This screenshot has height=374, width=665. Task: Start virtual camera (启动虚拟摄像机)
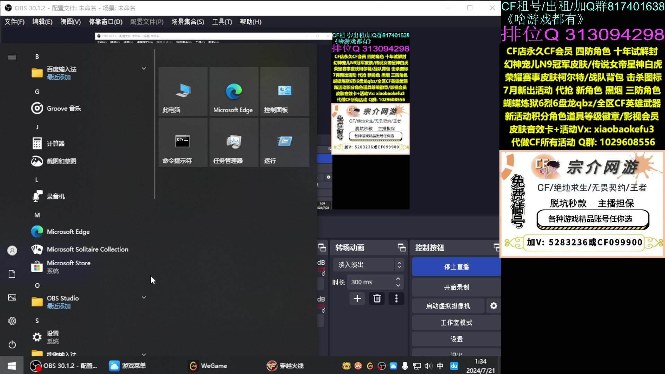coord(448,306)
